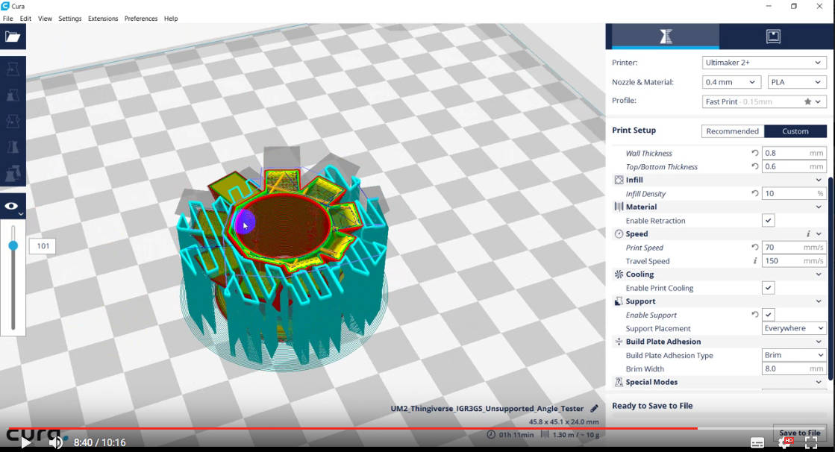Reset the Print Speed value

pyautogui.click(x=754, y=247)
